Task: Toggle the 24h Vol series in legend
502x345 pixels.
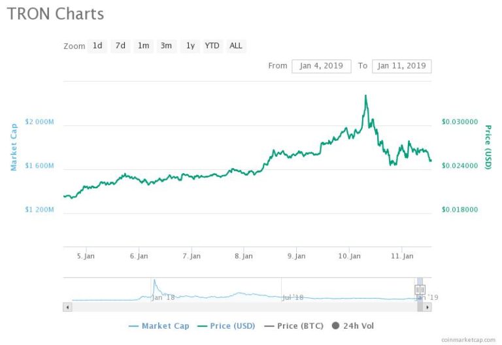Action: pos(353,326)
